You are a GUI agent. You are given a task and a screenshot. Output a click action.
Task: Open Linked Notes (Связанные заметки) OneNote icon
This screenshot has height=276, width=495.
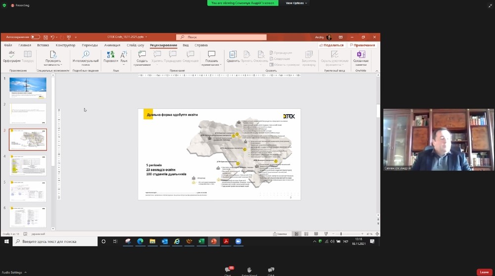click(361, 55)
